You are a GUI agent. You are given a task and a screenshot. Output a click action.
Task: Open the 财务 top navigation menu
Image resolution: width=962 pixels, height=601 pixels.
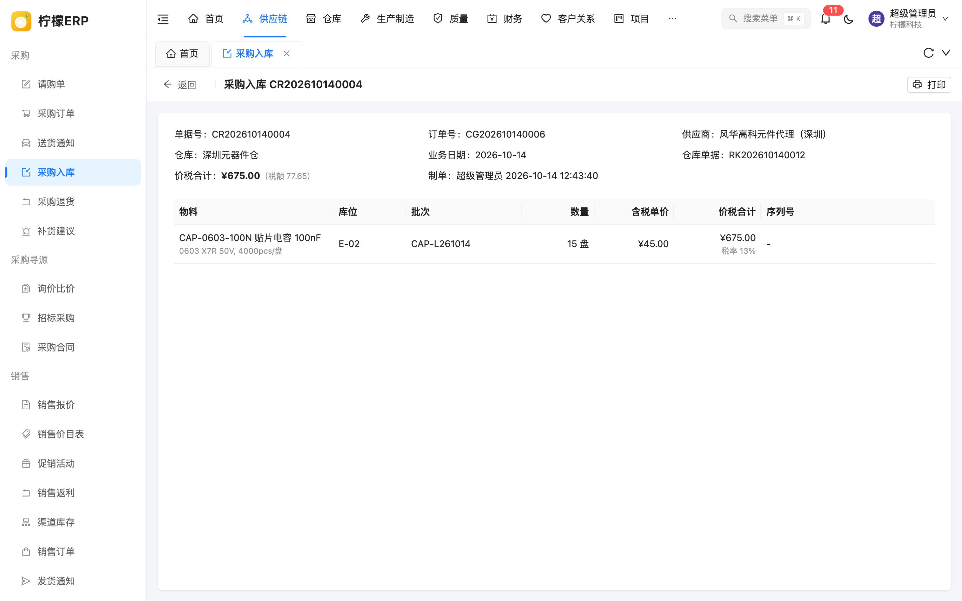coord(504,19)
